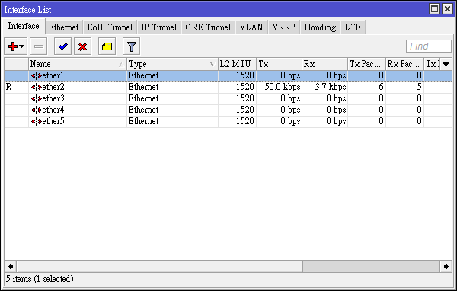Select the ether1 name cell
The image size is (457, 291).
point(78,76)
